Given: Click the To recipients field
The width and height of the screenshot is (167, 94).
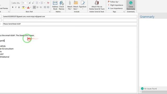Looking at the screenshot, I should pos(70,16).
